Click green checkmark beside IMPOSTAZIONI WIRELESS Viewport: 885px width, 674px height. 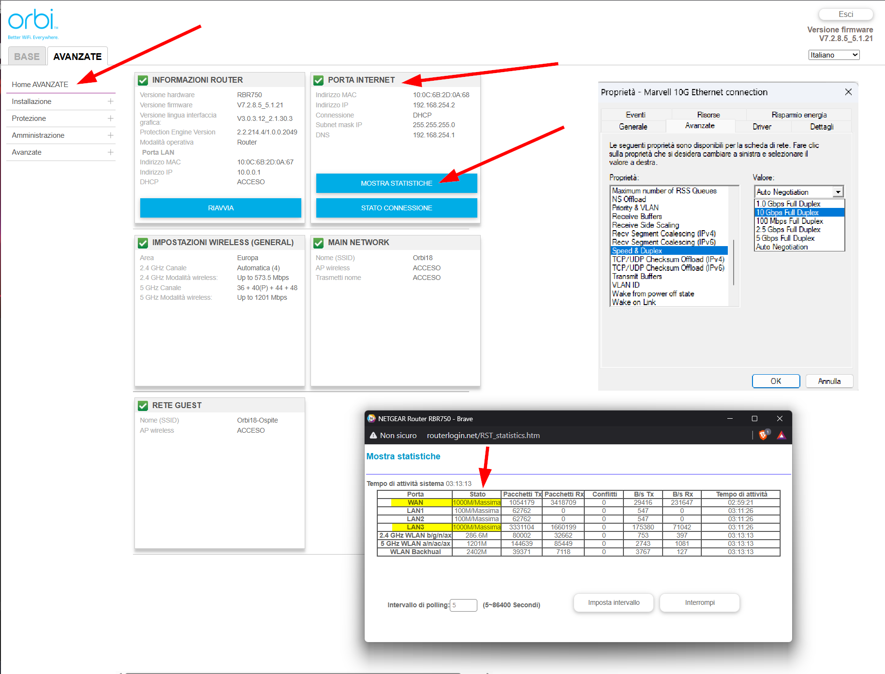tap(143, 243)
